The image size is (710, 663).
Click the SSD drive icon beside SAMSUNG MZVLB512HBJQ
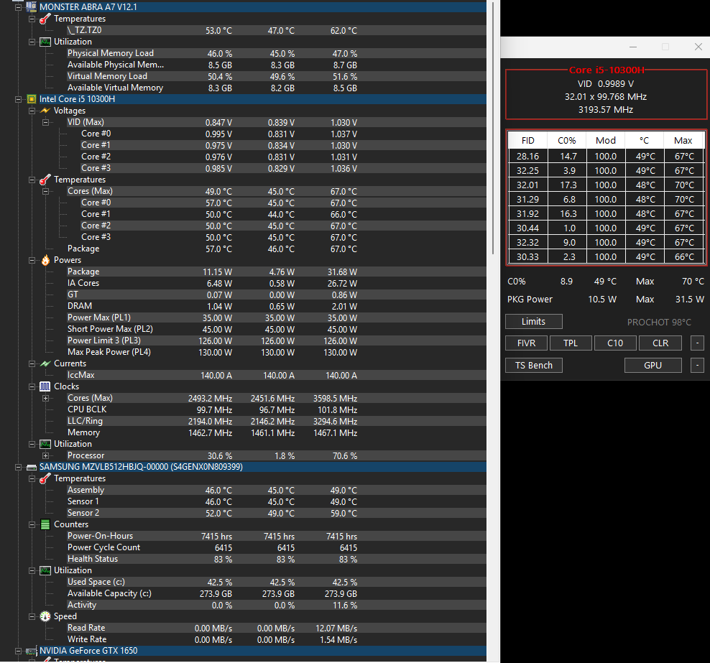(31, 467)
